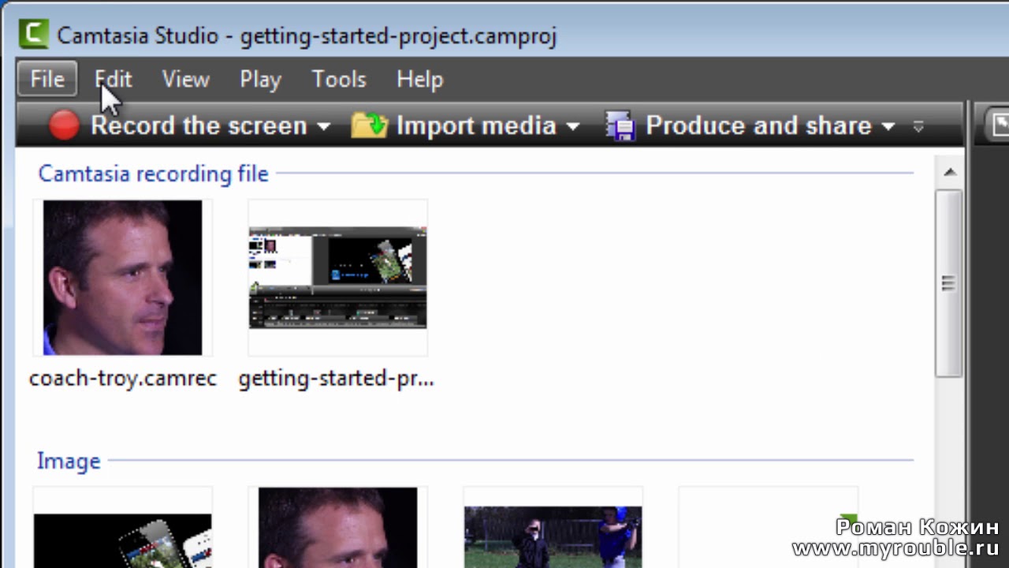Image resolution: width=1009 pixels, height=568 pixels.
Task: Click the clip bin vertical scrollbar thumb
Action: tap(948, 283)
